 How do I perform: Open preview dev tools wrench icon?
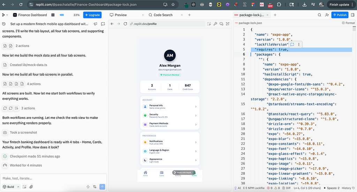point(215,24)
